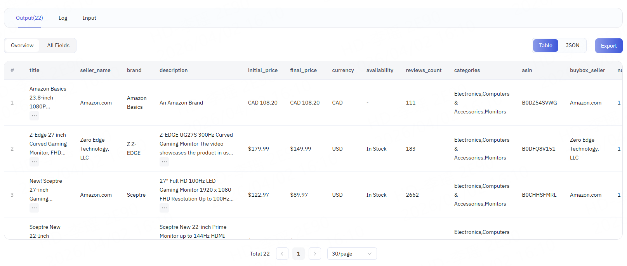Expand 27" Full HD description ellipsis

pos(164,208)
